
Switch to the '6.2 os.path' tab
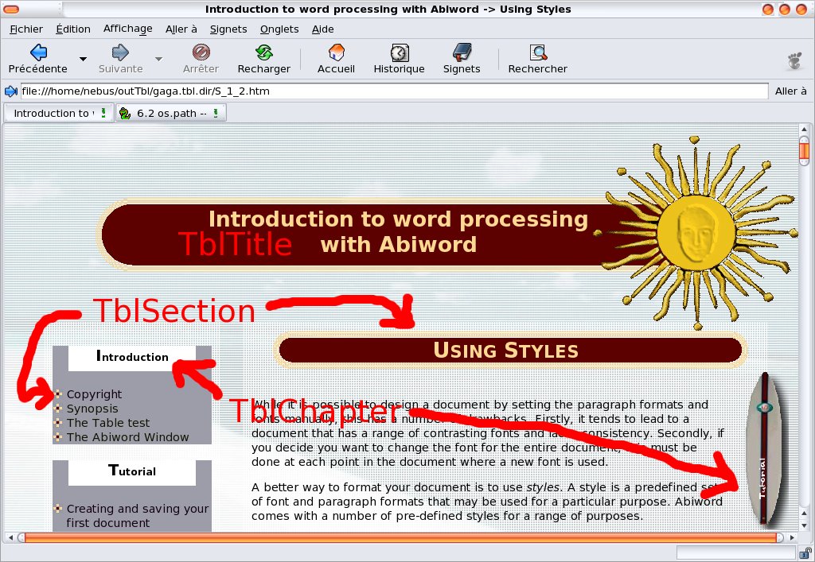tap(172, 113)
